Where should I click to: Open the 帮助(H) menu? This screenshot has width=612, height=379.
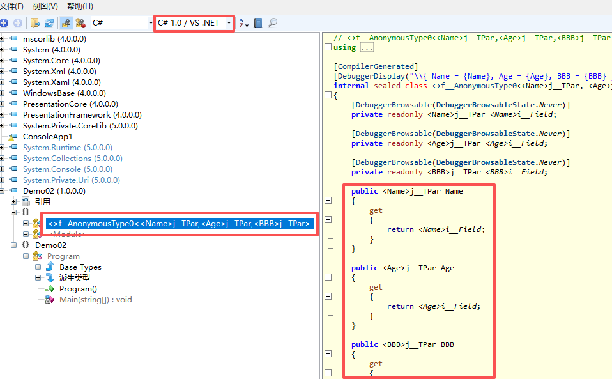point(80,6)
